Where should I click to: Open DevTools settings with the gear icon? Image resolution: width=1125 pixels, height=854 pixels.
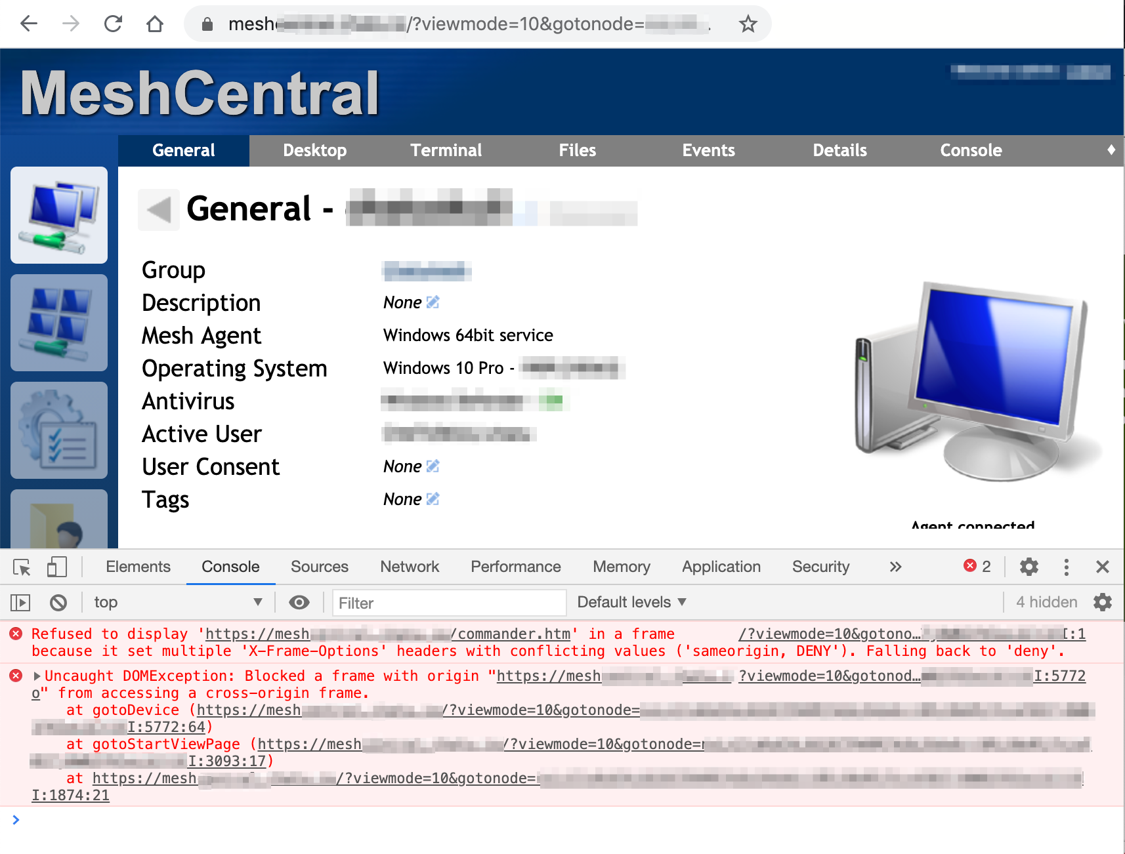point(1029,567)
